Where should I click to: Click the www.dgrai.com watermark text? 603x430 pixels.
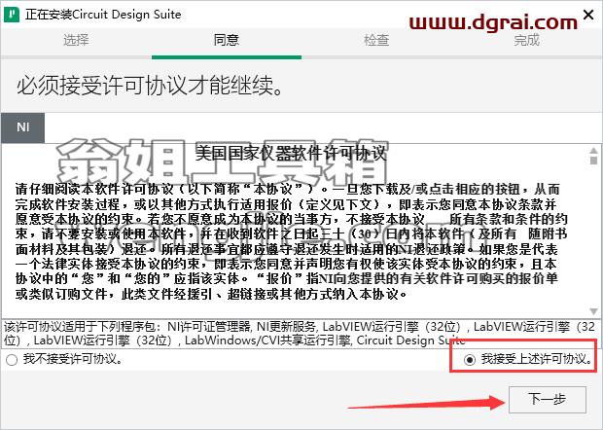tap(493, 22)
